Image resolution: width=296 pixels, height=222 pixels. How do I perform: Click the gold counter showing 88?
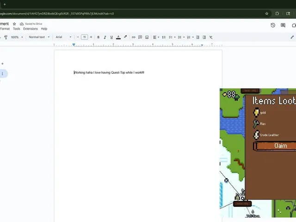click(229, 94)
